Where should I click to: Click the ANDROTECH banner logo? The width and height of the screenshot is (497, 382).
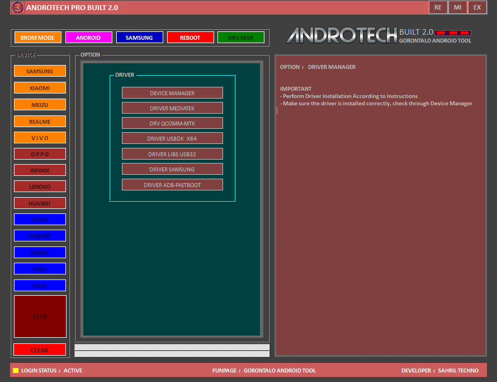point(342,35)
